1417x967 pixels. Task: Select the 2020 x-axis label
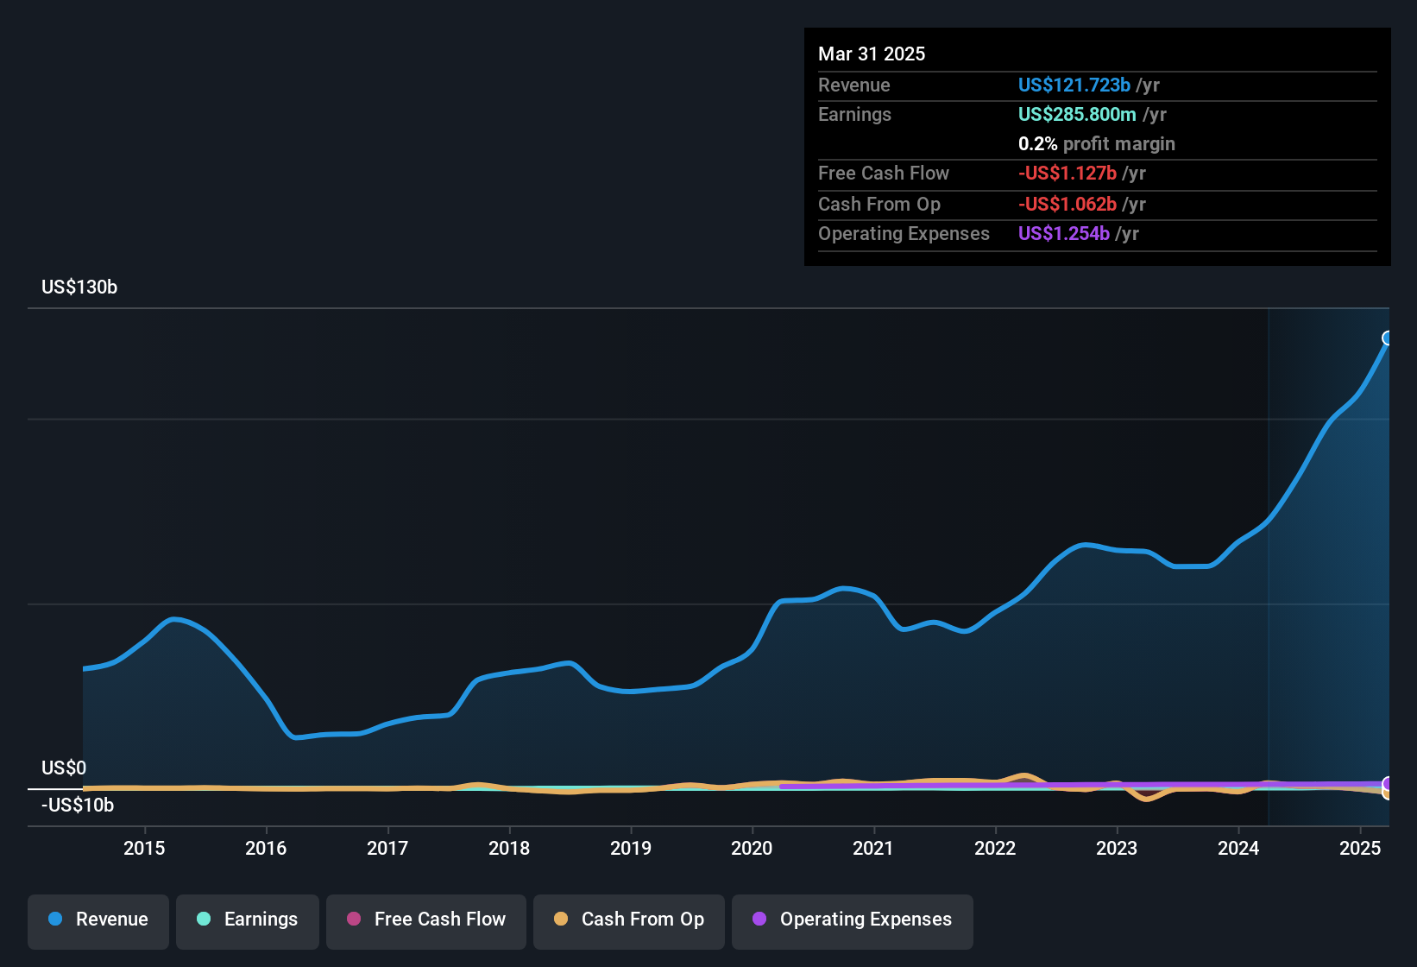(x=752, y=848)
